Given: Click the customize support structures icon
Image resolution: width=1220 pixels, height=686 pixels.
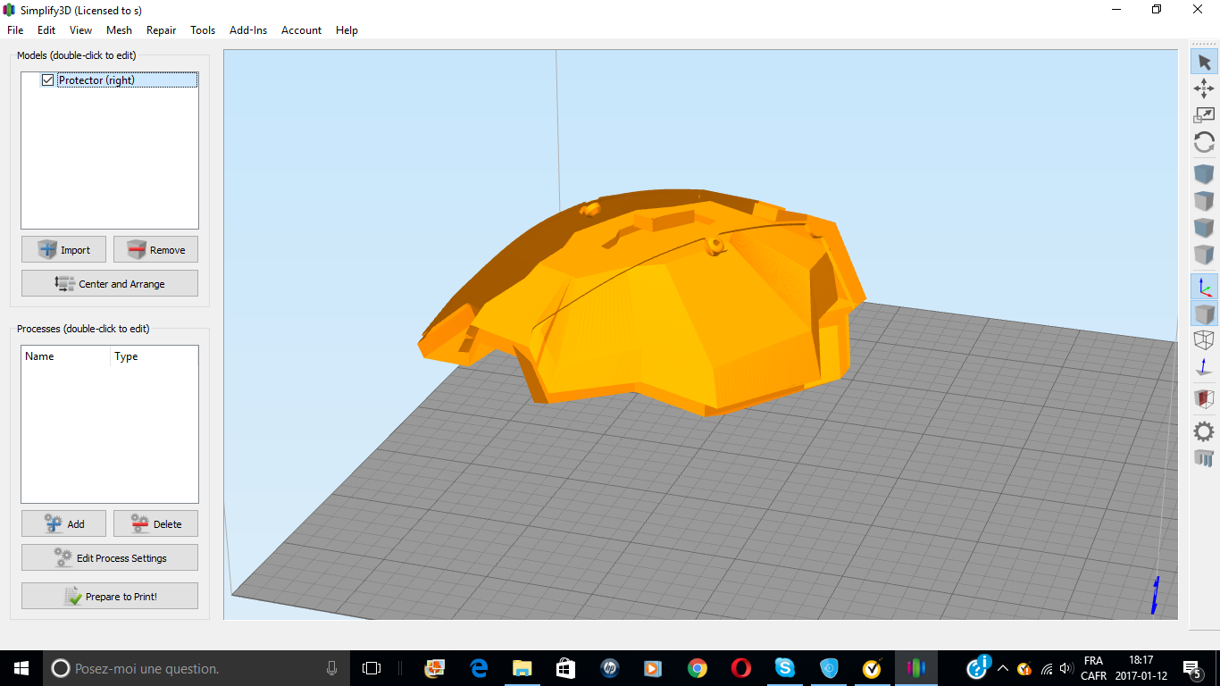Looking at the screenshot, I should [x=1204, y=458].
